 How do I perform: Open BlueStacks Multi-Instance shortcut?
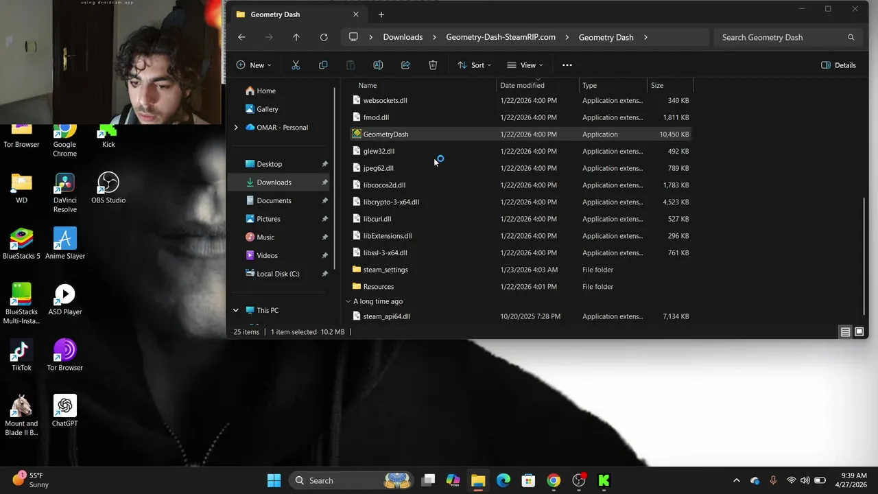[x=21, y=303]
